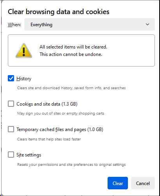Click the Resets your permissions description text
The image size is (160, 196).
[72, 165]
